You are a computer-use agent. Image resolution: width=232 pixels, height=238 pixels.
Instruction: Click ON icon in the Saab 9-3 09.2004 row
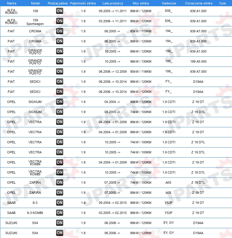(x=59, y=203)
